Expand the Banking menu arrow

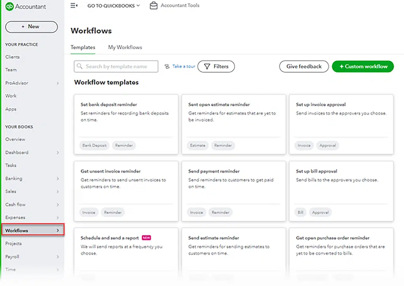point(58,179)
